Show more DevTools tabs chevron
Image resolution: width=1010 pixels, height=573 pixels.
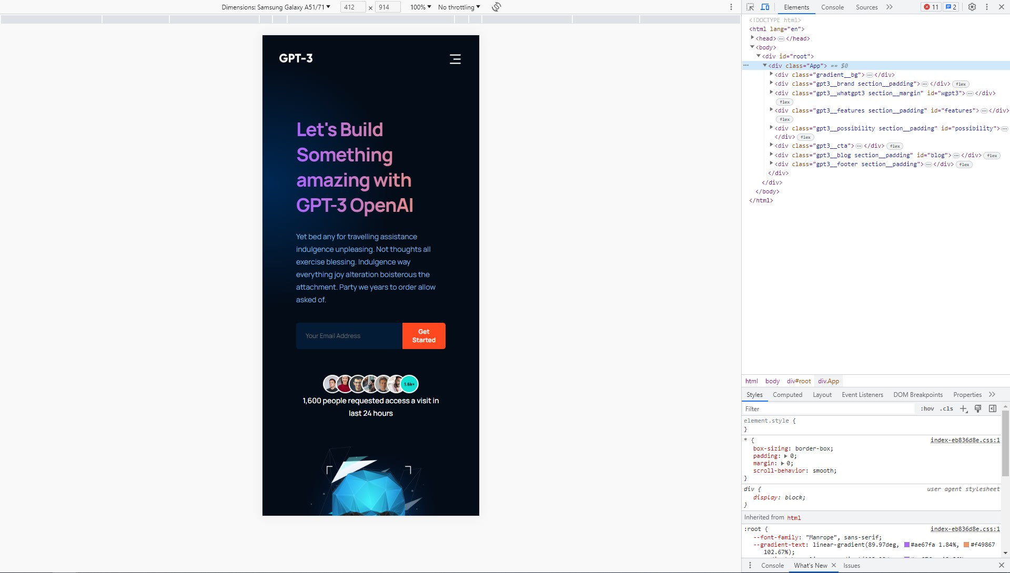pyautogui.click(x=889, y=7)
